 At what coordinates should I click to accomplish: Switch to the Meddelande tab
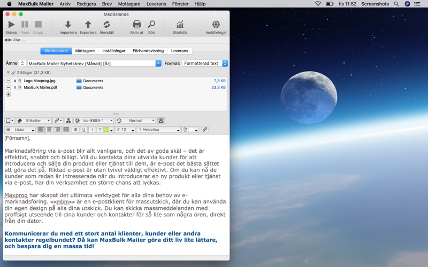coord(56,51)
